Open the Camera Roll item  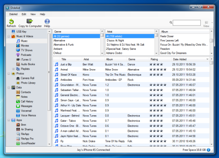point(28,78)
